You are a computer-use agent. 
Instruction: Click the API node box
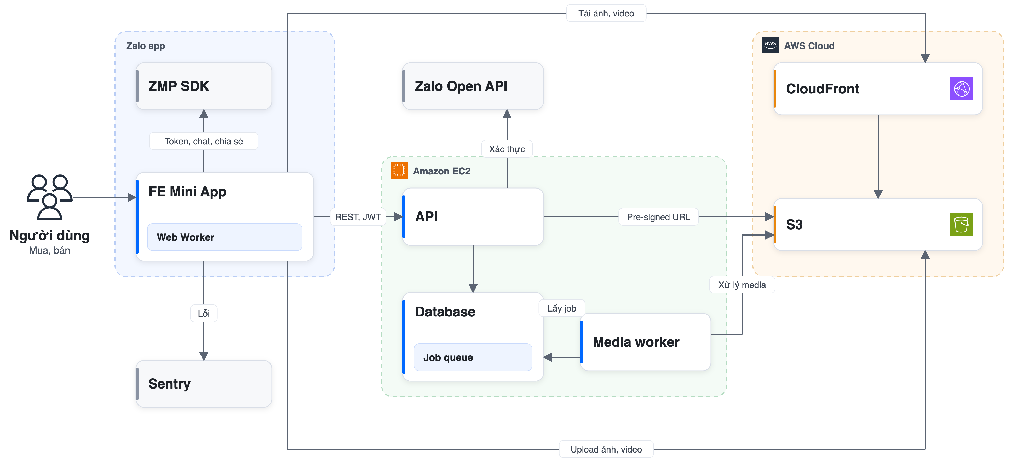[x=473, y=217]
